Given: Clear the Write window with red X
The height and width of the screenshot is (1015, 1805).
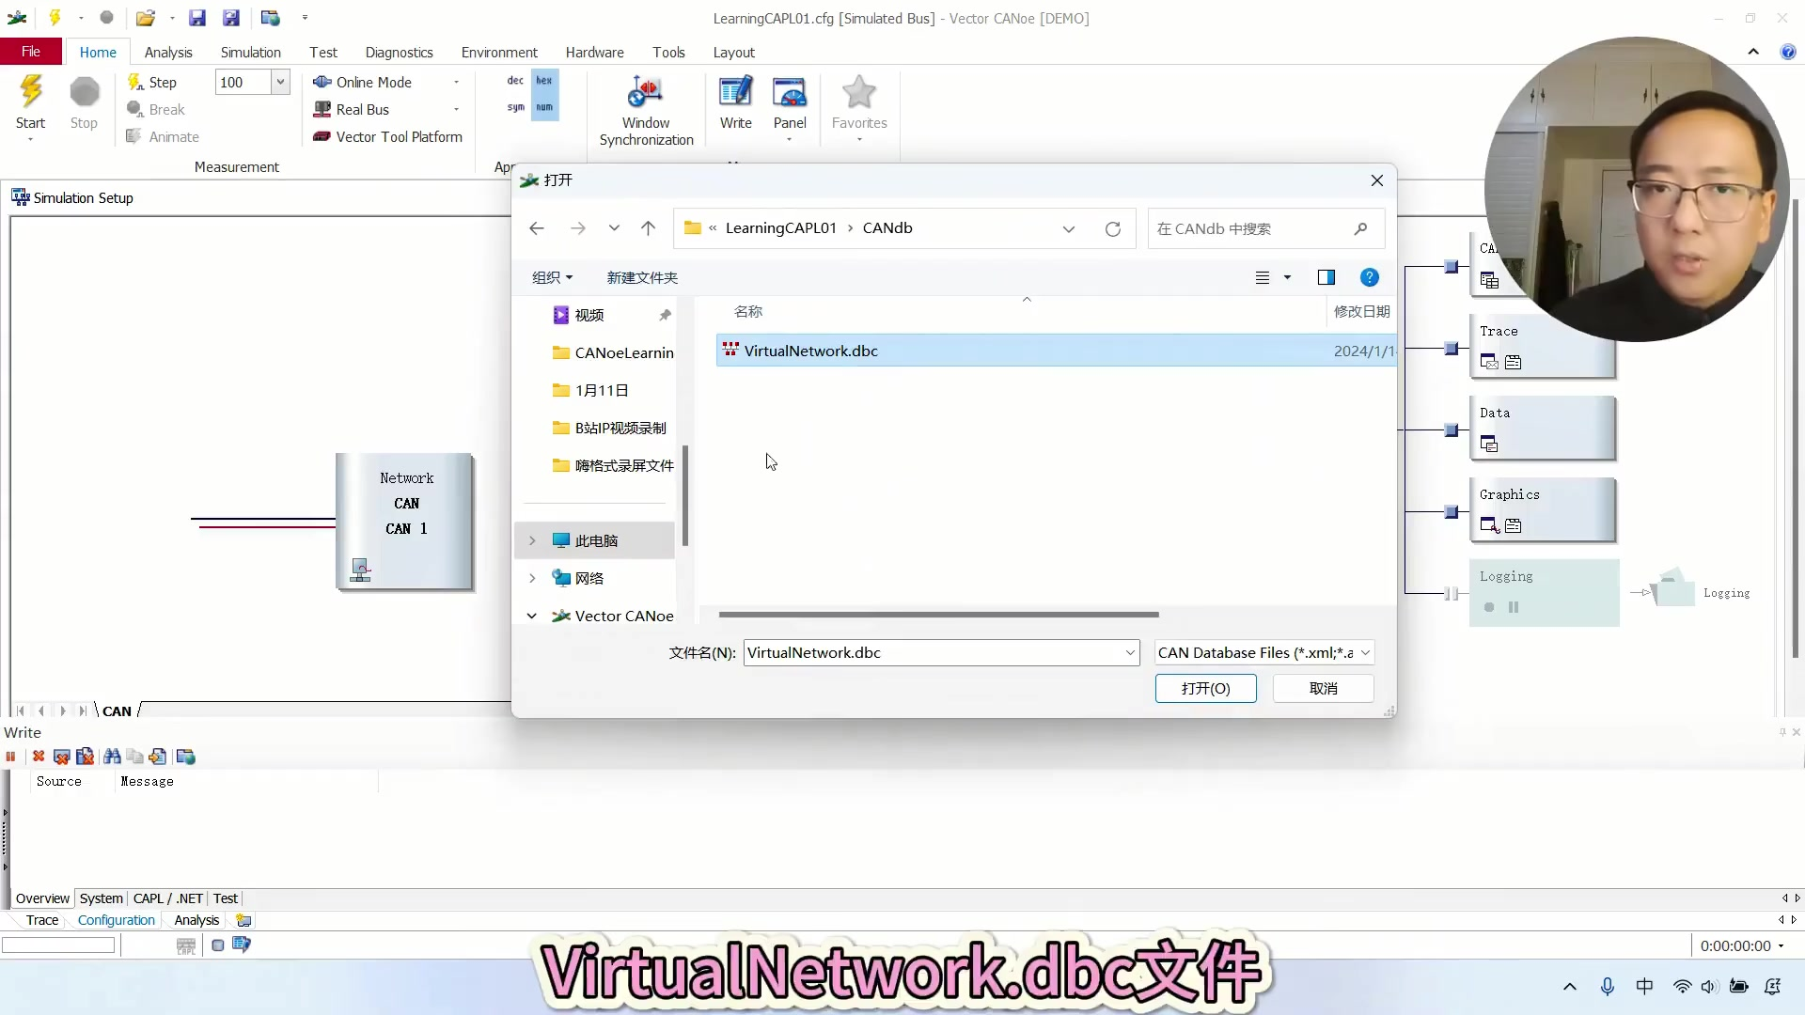Looking at the screenshot, I should pyautogui.click(x=39, y=757).
